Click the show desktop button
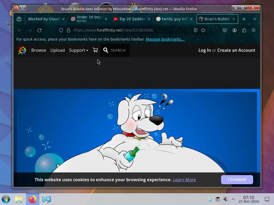Screen dimensions: 274x205 pos(267,199)
